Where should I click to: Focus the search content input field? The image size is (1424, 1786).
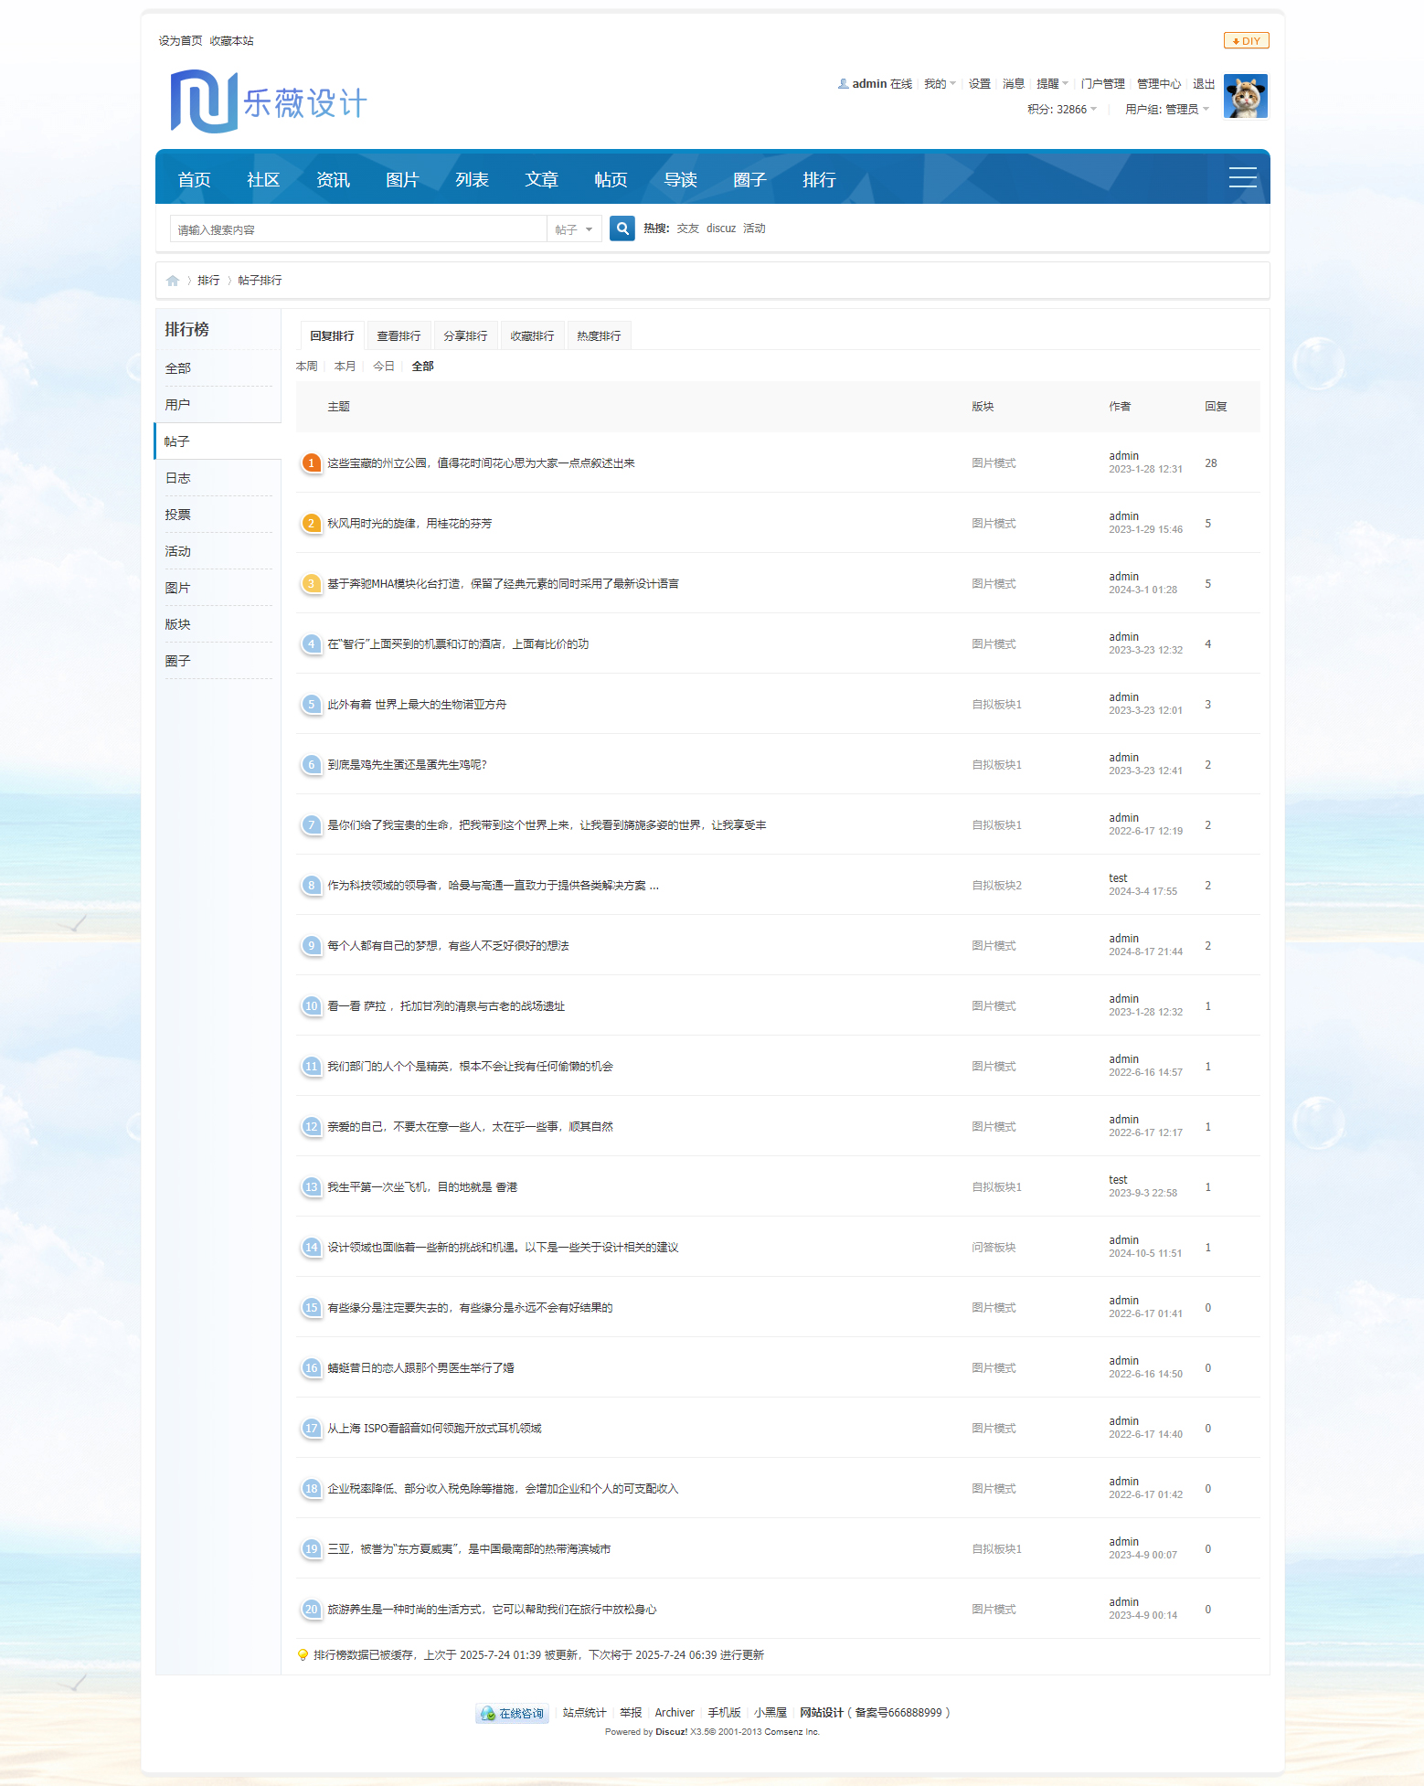358,229
